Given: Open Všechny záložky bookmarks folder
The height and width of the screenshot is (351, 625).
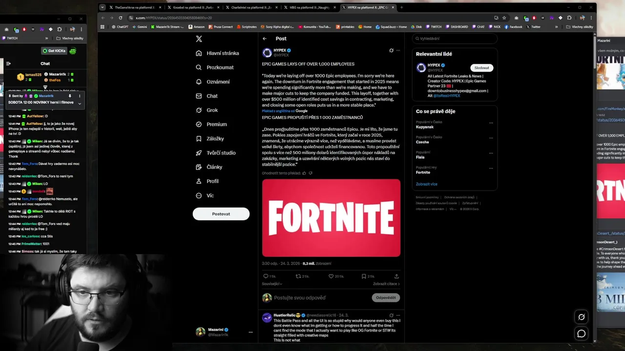Looking at the screenshot, I should tap(580, 27).
